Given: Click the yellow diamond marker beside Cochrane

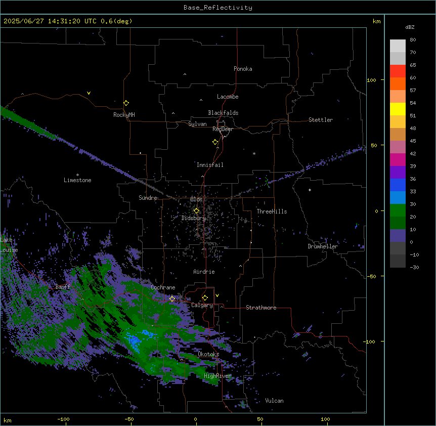Looking at the screenshot, I should point(172,299).
